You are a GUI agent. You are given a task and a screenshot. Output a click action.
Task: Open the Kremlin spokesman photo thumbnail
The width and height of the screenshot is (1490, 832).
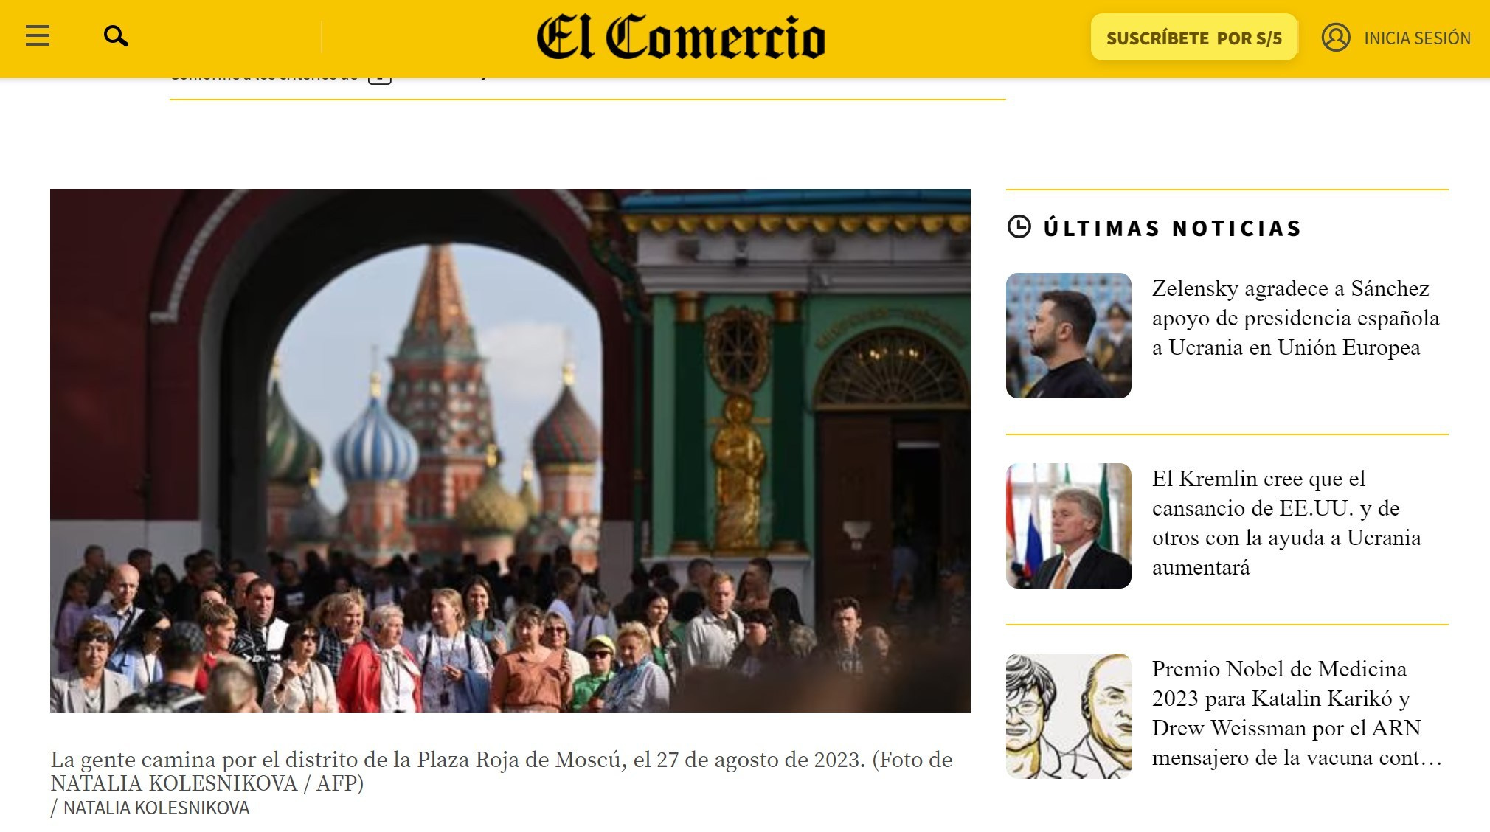tap(1068, 526)
